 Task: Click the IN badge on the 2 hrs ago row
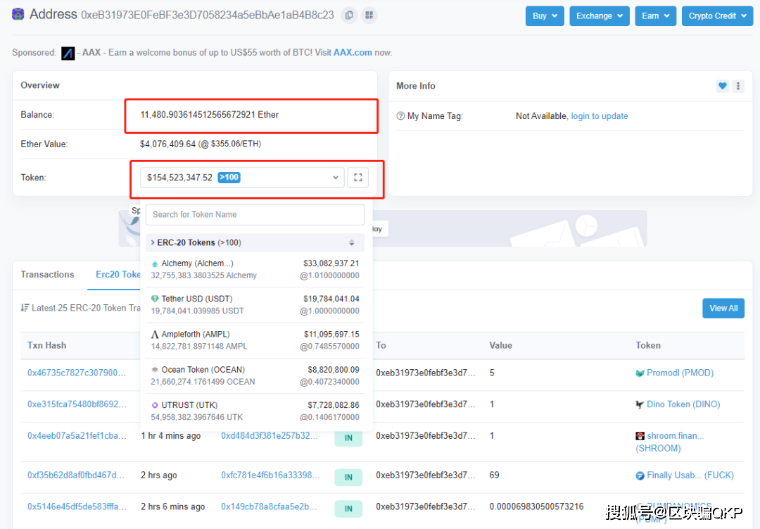click(x=348, y=478)
